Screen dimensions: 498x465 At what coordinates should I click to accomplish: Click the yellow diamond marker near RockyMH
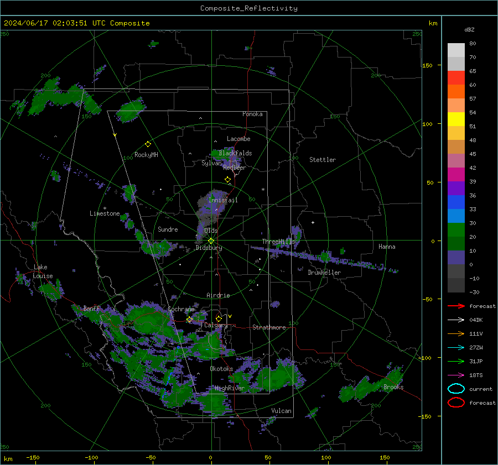point(148,144)
